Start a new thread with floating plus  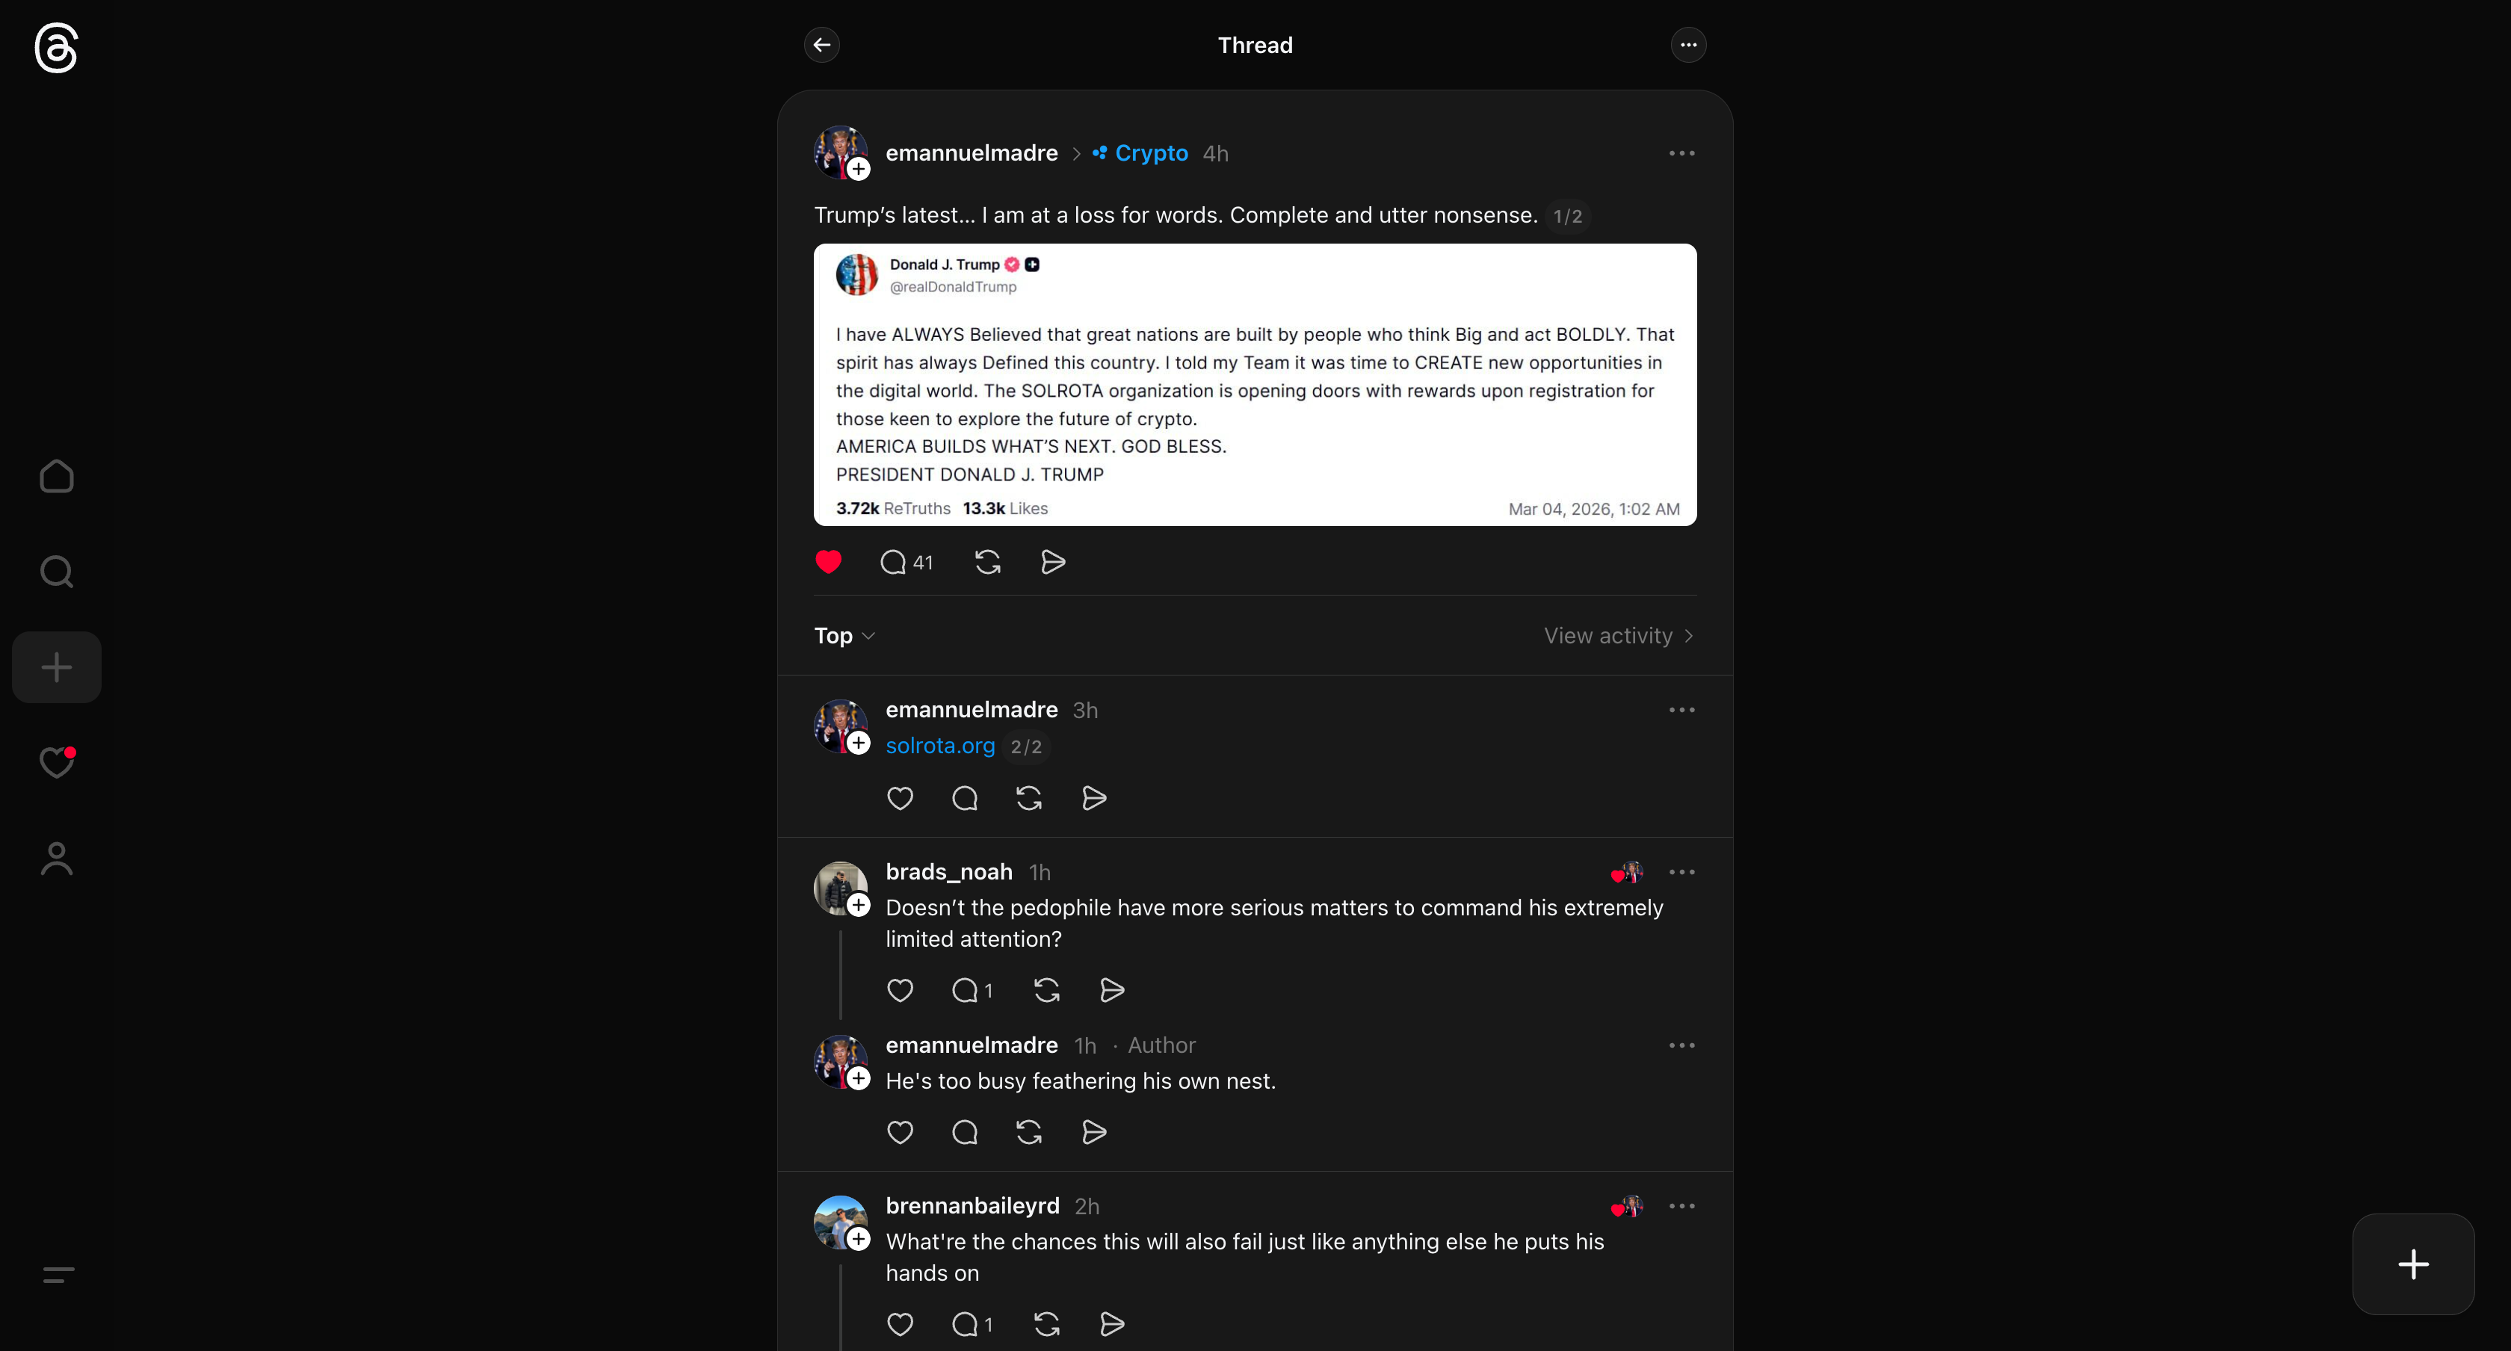[x=2412, y=1264]
